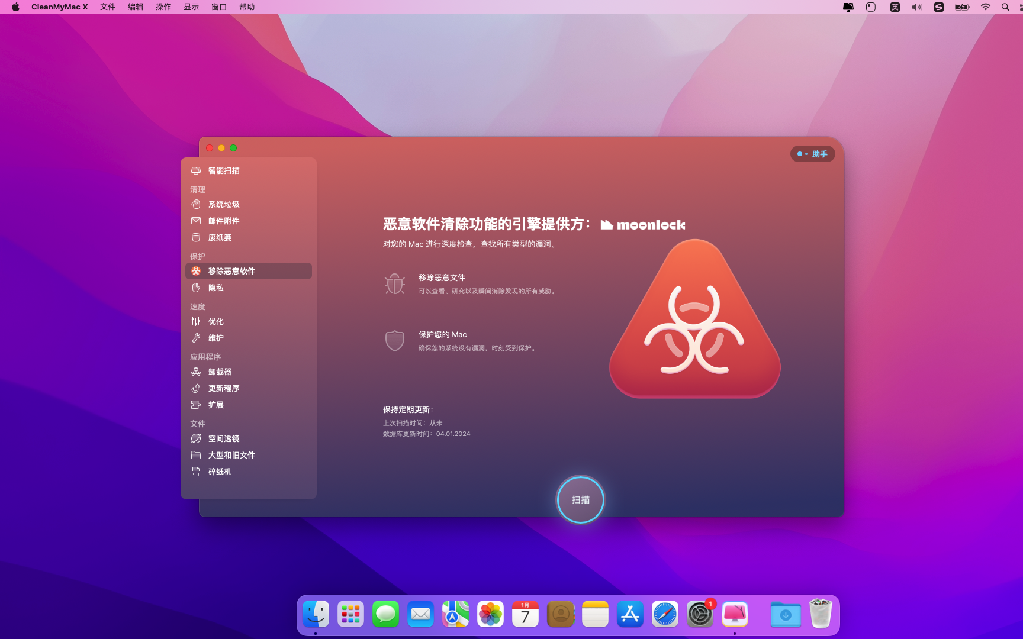Select Large & Old Files (大型和旧文件)

point(231,455)
